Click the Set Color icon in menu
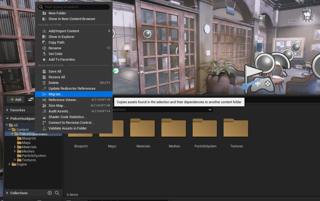 click(x=44, y=54)
